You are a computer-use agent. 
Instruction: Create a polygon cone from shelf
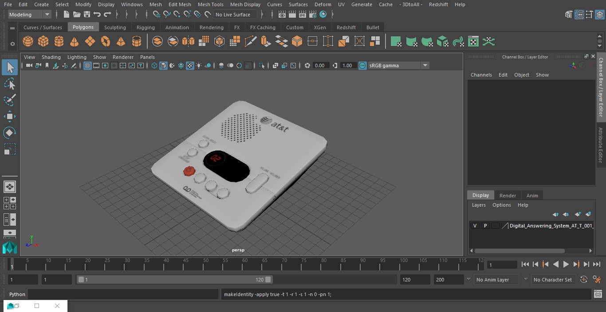coord(75,42)
